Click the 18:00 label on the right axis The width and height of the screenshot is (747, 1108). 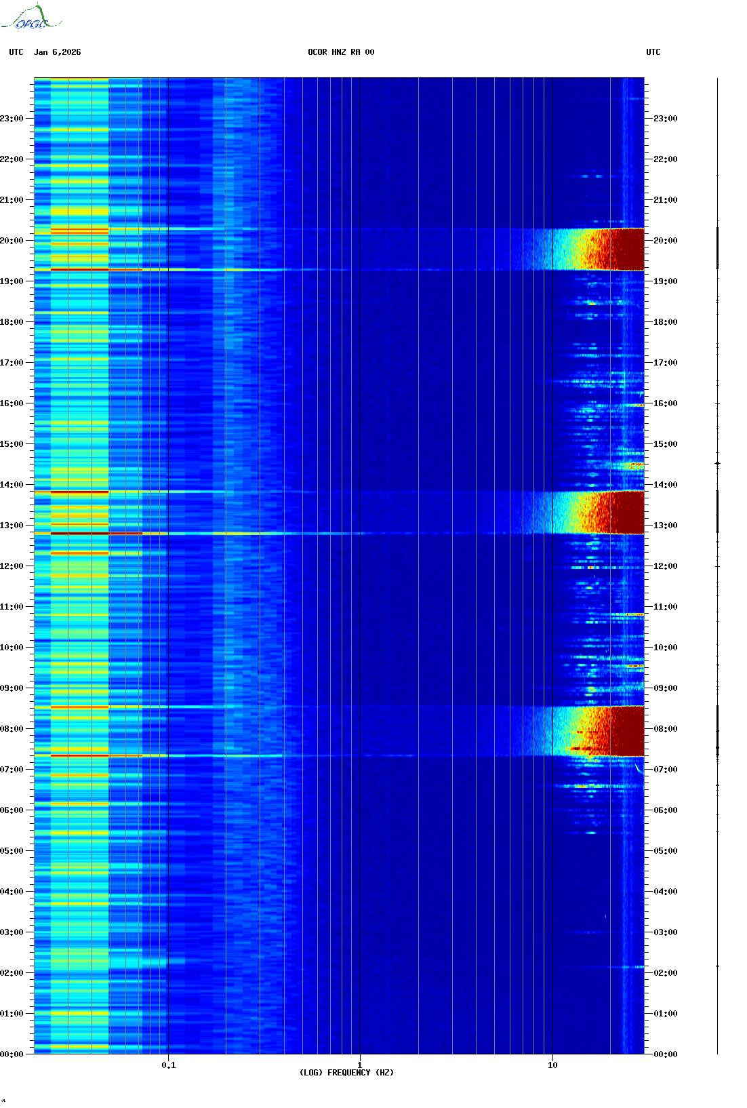click(665, 322)
